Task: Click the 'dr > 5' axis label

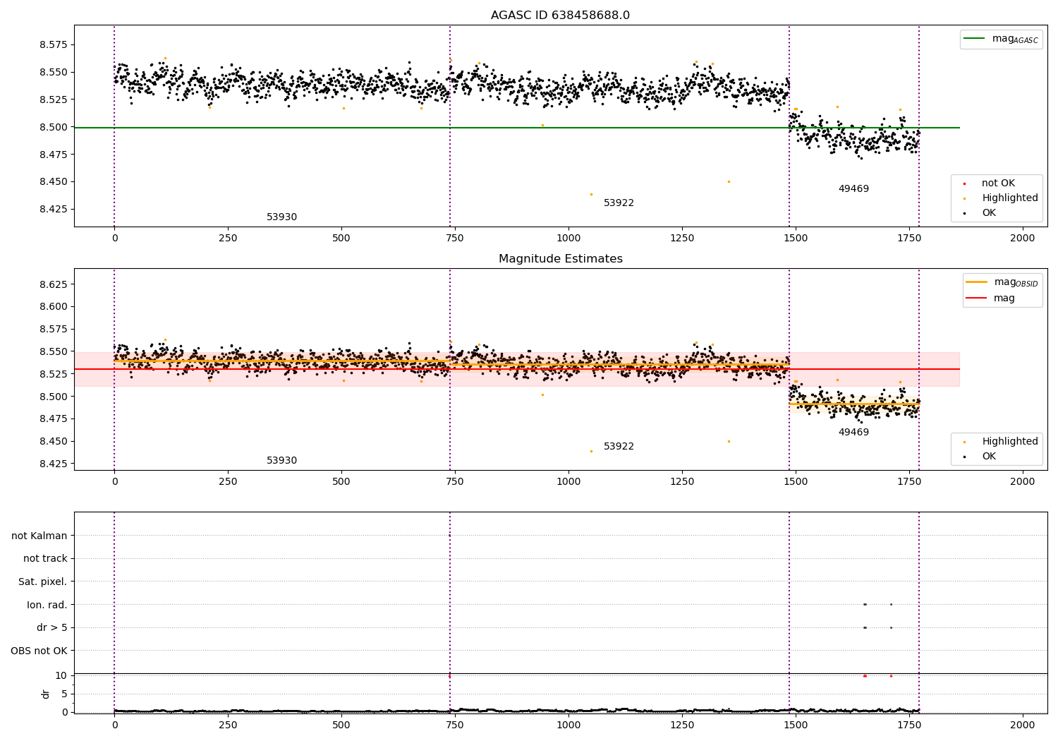Action: pos(52,627)
